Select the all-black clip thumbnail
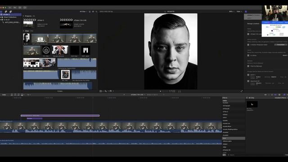This screenshot has height=162, width=288. pyautogui.click(x=75, y=50)
